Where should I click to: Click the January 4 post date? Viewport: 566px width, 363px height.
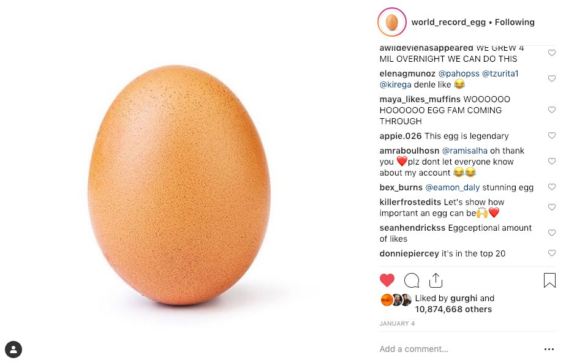point(397,323)
